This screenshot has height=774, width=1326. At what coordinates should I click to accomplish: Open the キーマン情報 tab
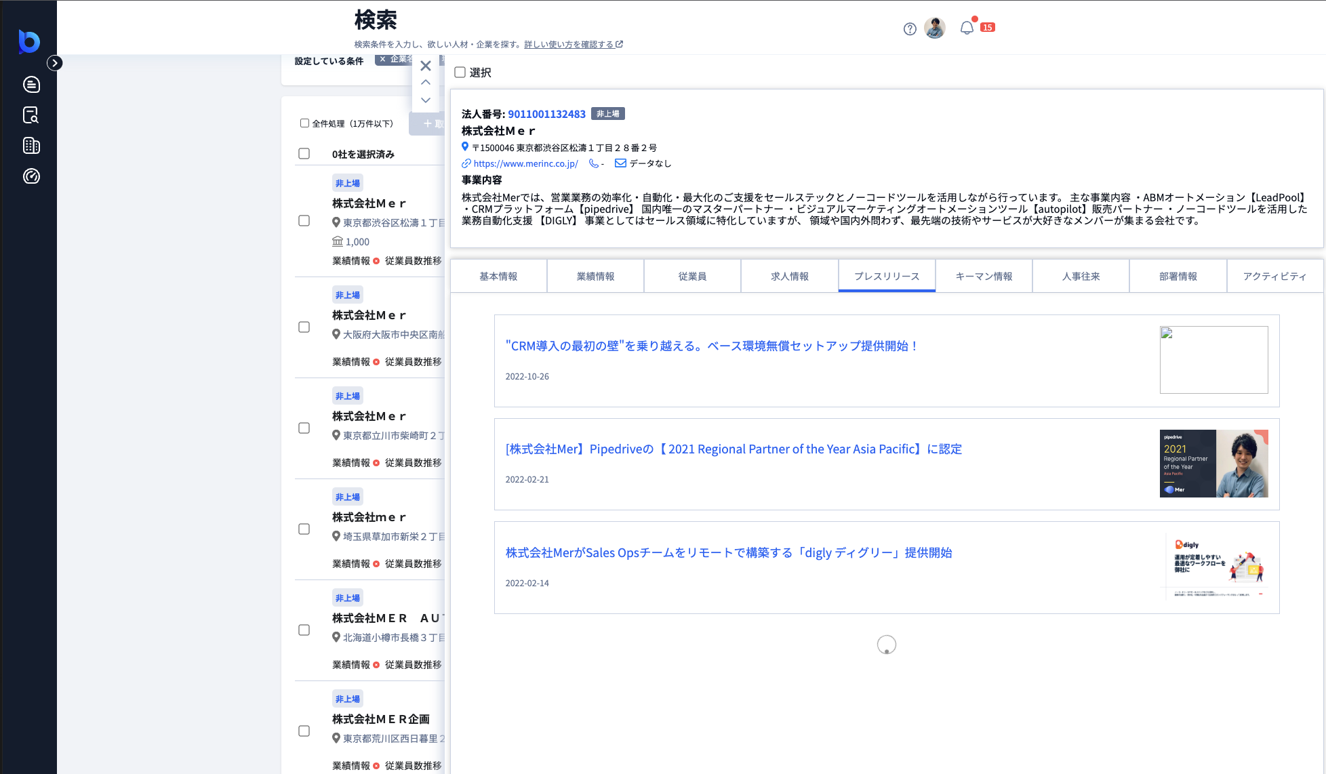(x=983, y=276)
